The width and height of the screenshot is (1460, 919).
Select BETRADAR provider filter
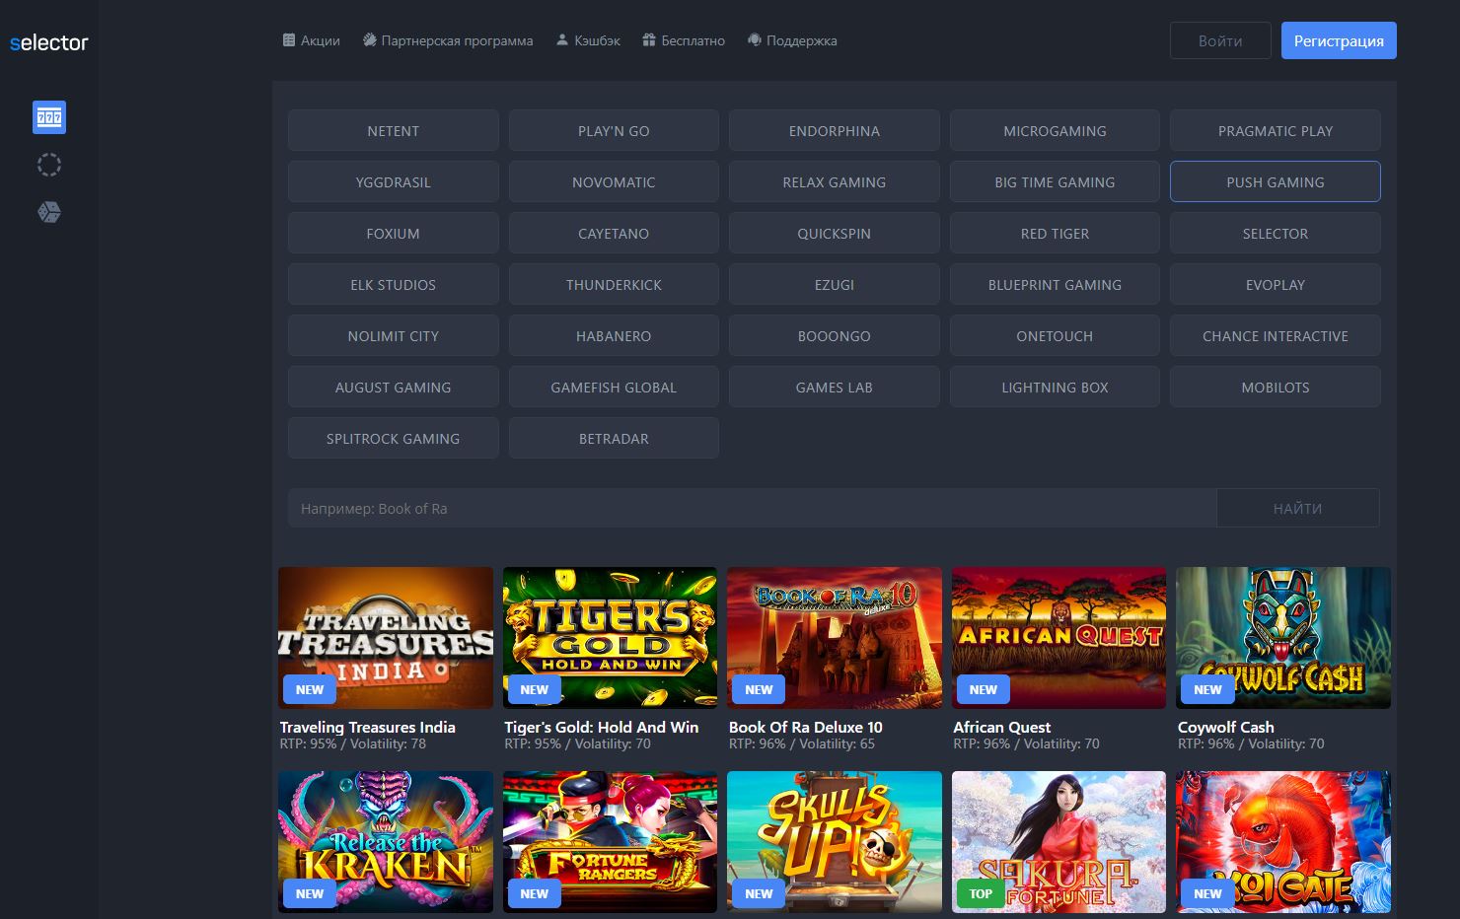614,439
